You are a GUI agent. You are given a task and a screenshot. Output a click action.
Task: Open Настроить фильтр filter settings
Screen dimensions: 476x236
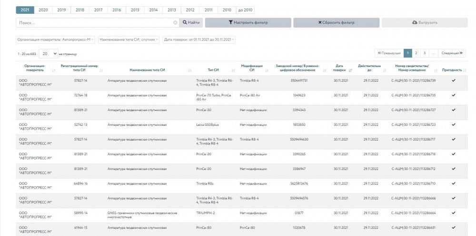(x=248, y=22)
